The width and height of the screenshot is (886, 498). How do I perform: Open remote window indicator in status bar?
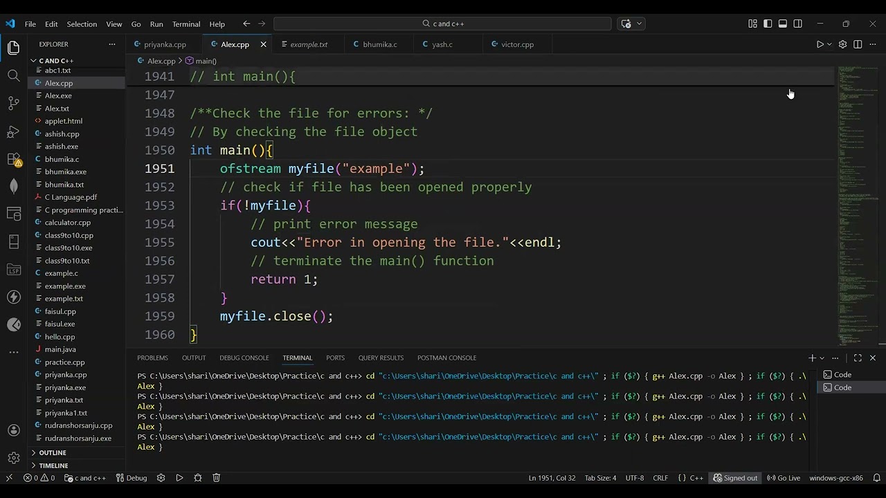[9, 478]
